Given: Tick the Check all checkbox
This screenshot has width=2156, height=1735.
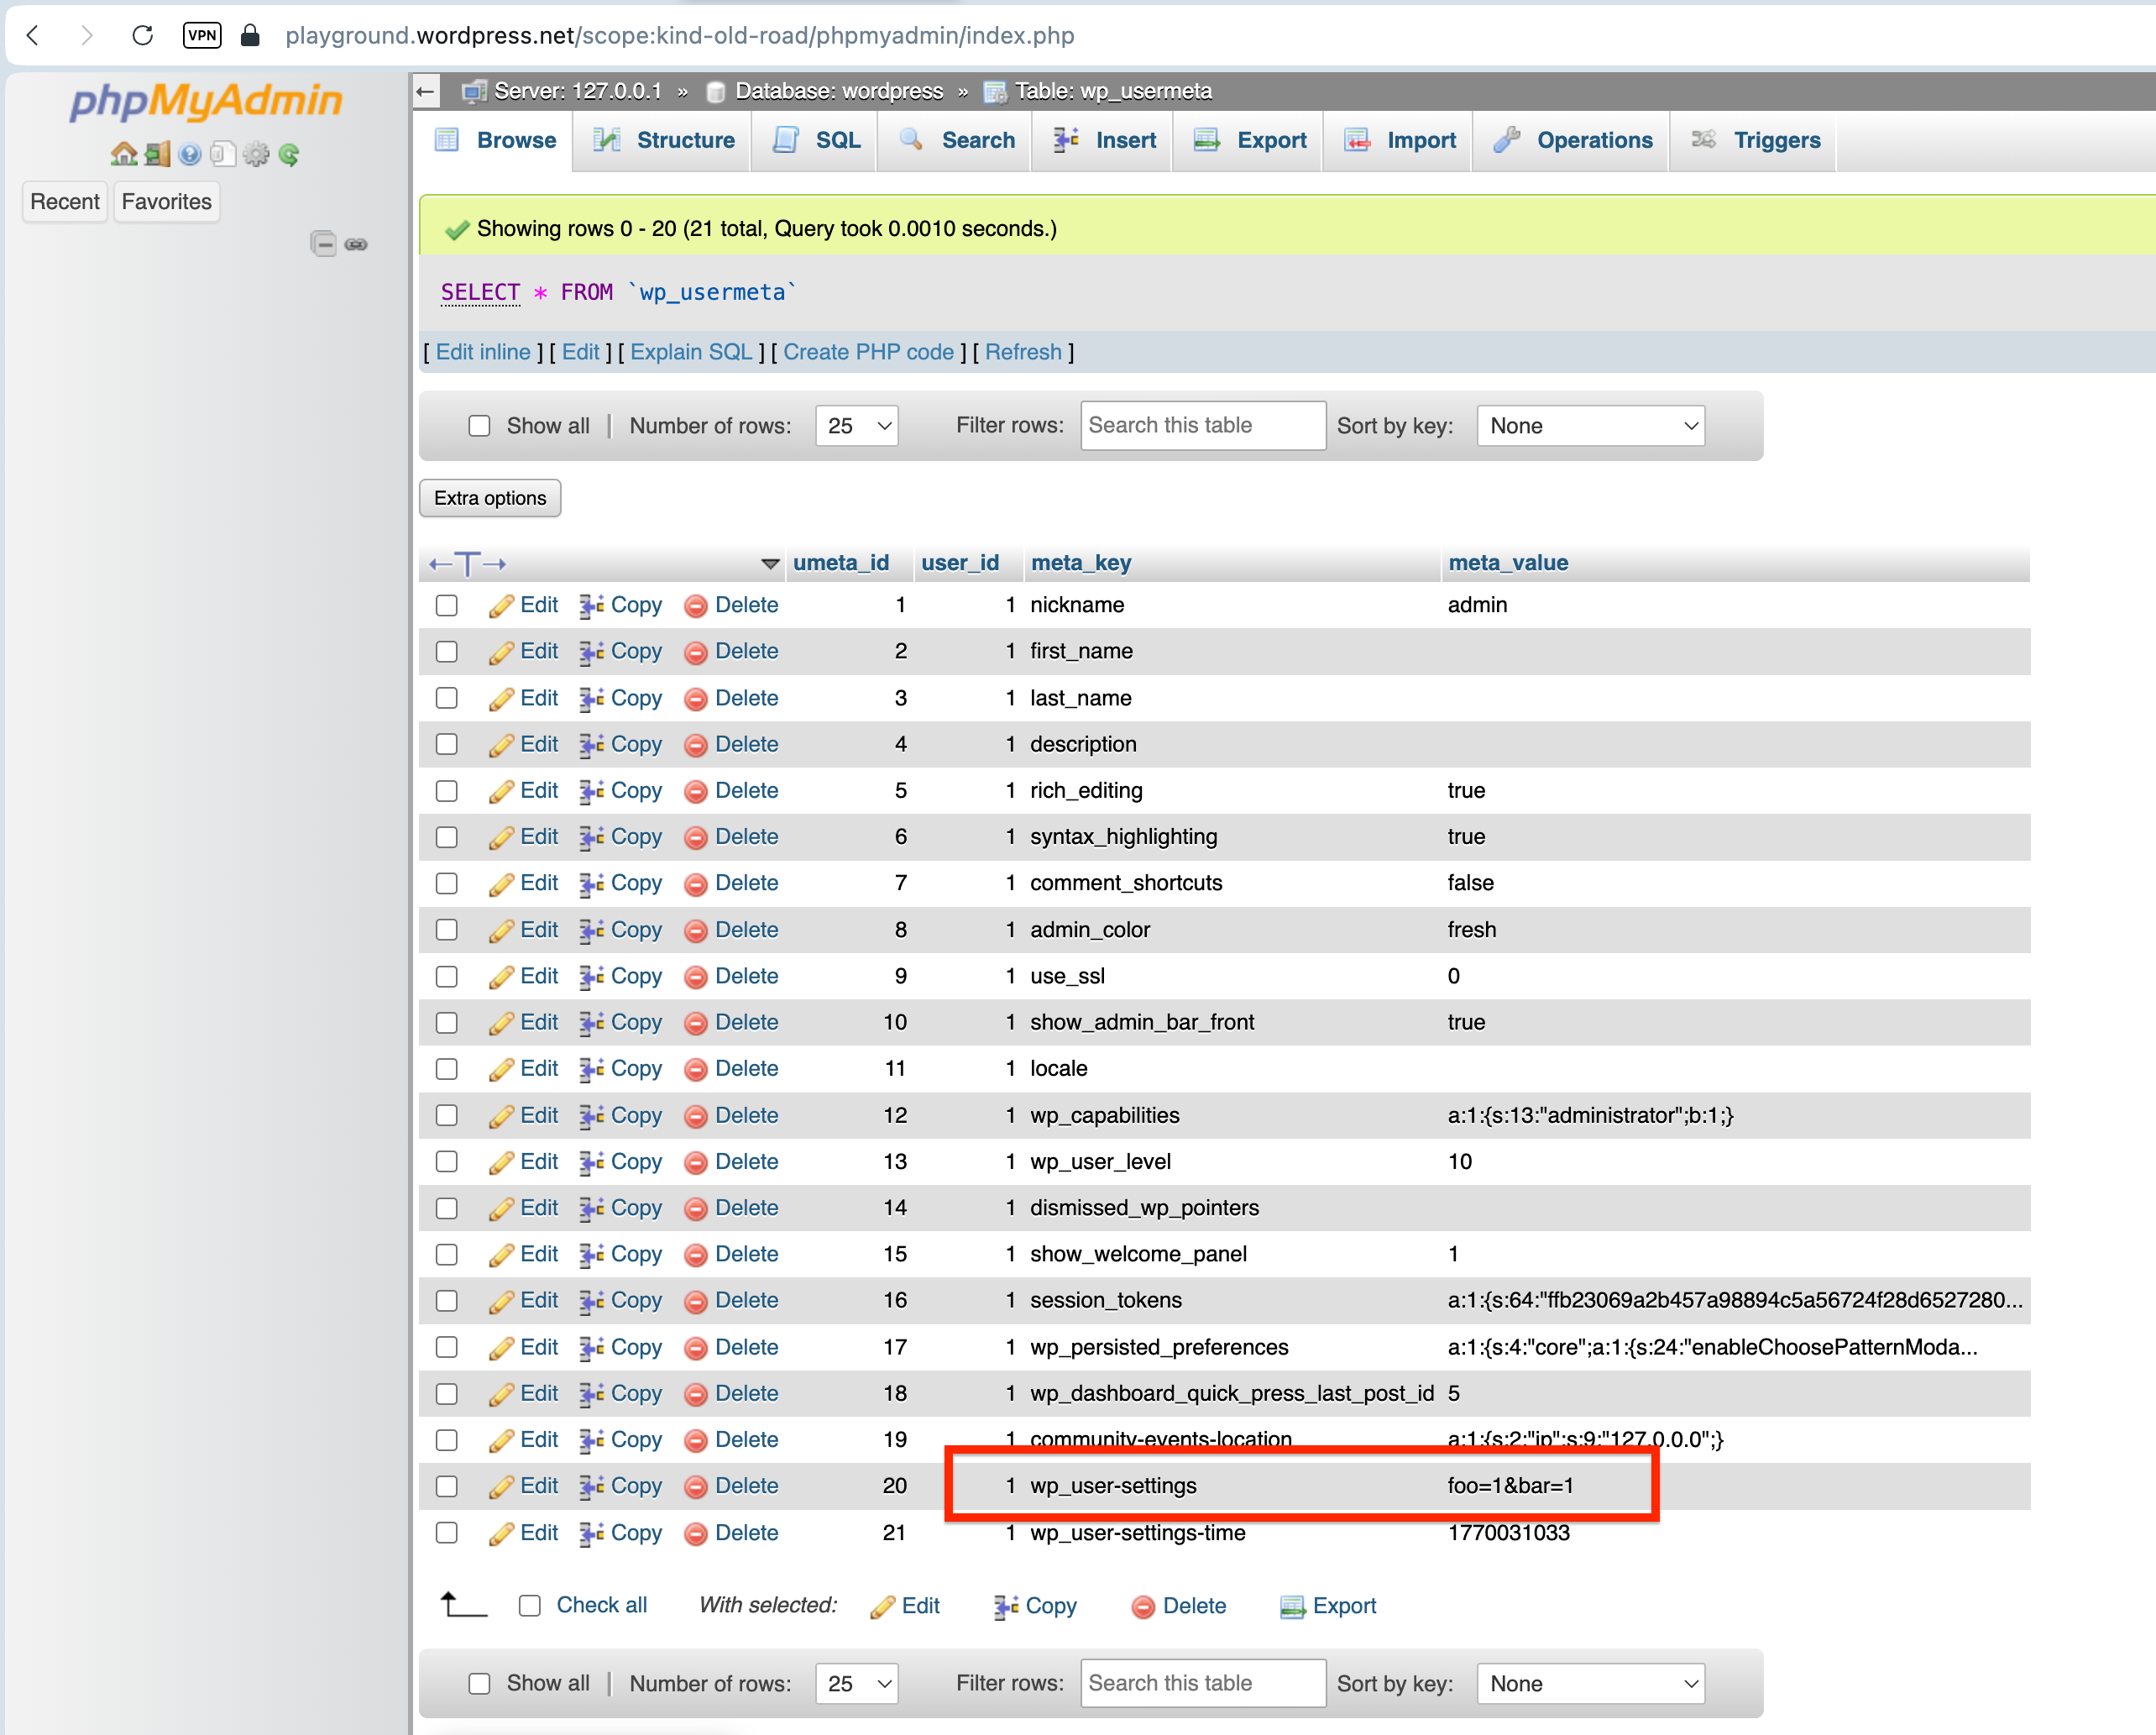Looking at the screenshot, I should click(x=530, y=1606).
